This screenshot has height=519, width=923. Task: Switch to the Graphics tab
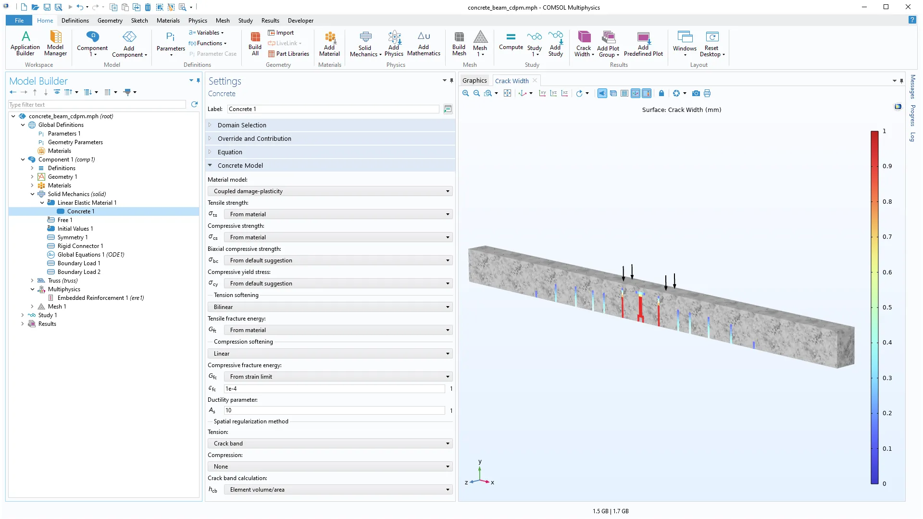click(474, 81)
